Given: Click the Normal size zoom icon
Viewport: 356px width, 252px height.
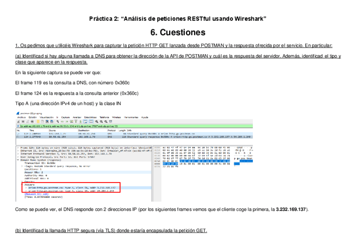Looking at the screenshot, I should click(x=106, y=122).
